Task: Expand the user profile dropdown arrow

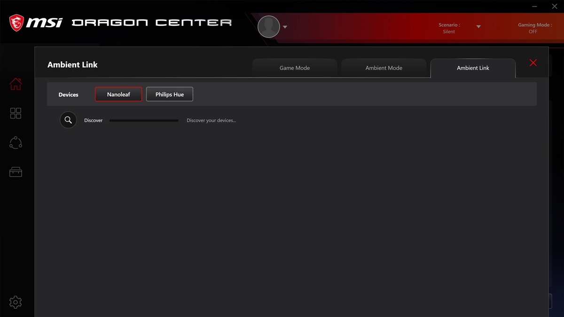Action: pyautogui.click(x=285, y=27)
